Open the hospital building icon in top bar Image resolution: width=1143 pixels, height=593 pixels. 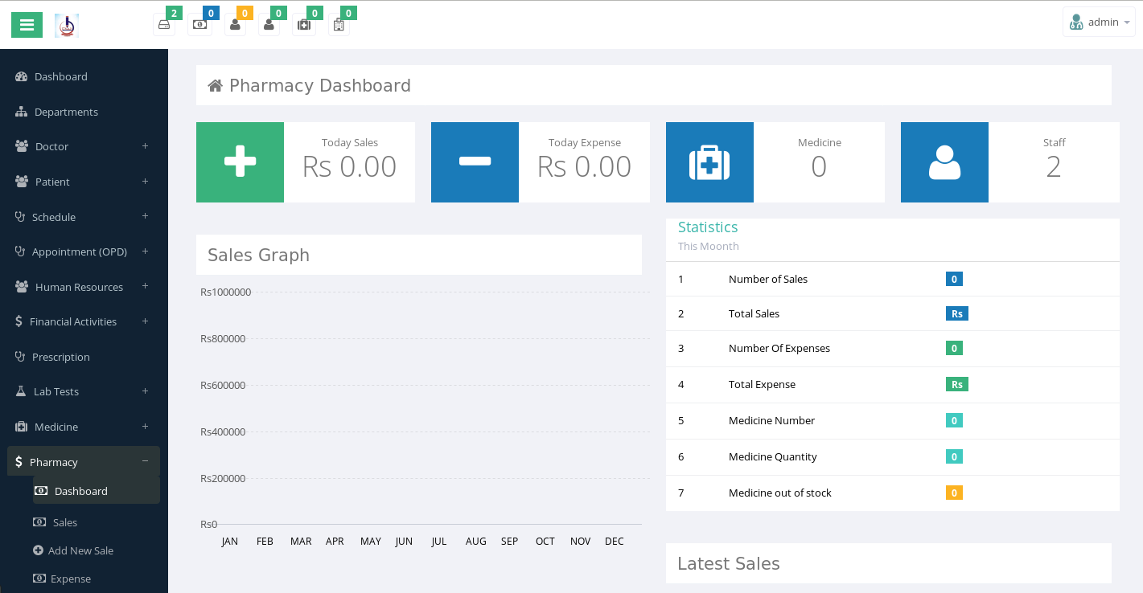[339, 24]
